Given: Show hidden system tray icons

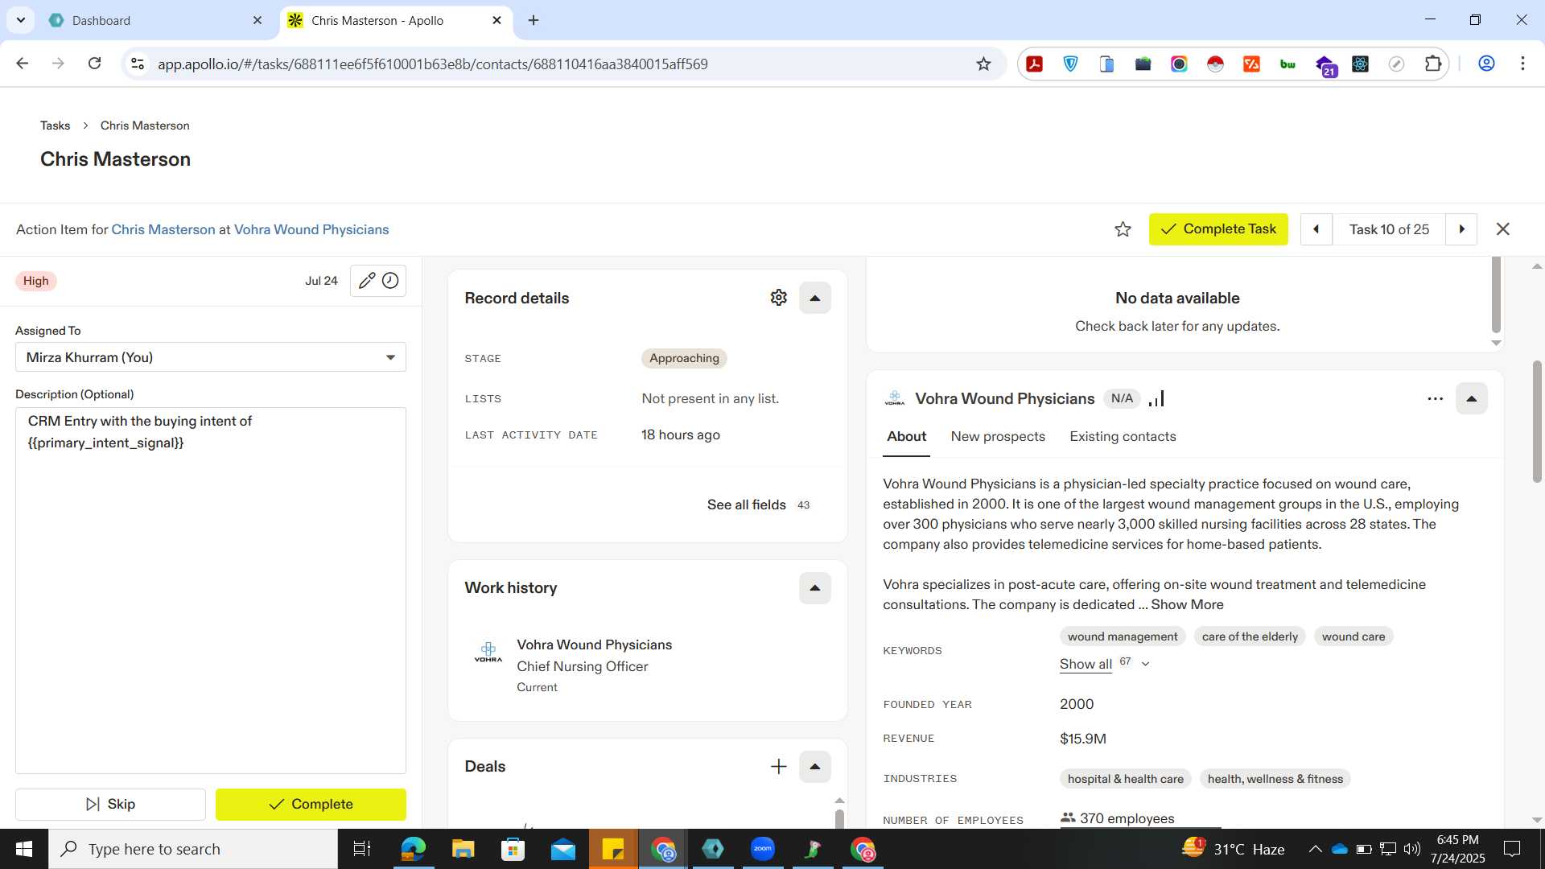Looking at the screenshot, I should (x=1315, y=849).
